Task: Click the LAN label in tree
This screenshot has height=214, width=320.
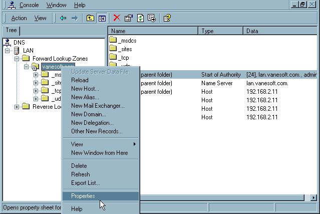Action: pyautogui.click(x=28, y=51)
